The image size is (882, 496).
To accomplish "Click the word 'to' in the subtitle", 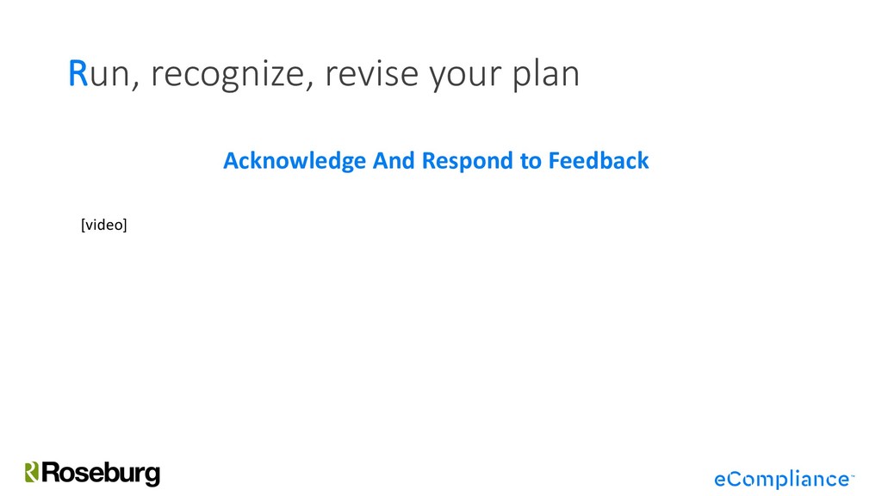I will coord(531,160).
